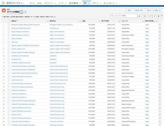Open the Edge Installation opportunity link

tap(17, 39)
